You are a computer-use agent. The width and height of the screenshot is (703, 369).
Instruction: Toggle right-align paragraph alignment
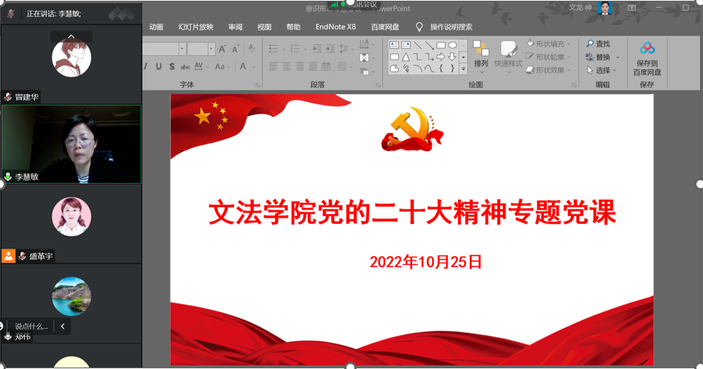tap(300, 67)
